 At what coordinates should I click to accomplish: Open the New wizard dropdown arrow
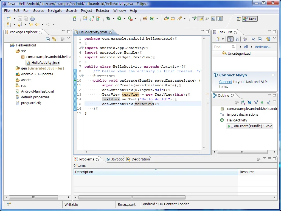tap(14, 18)
